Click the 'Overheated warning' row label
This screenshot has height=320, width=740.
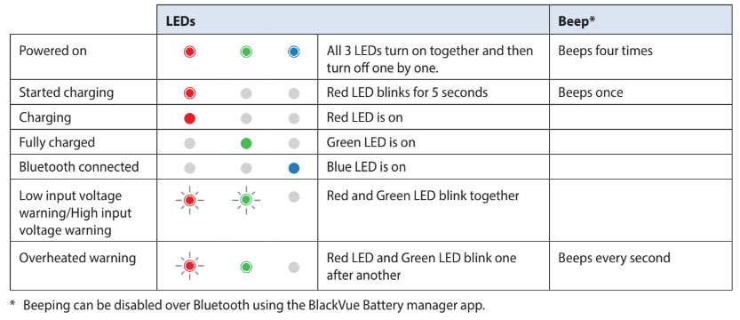pos(77,258)
